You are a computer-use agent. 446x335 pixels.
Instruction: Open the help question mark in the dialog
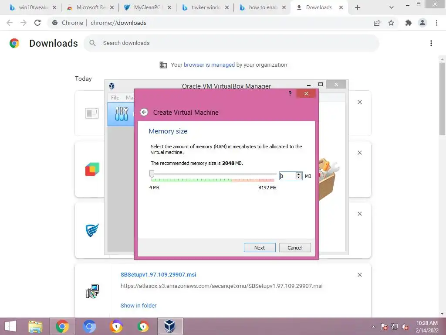coord(290,93)
